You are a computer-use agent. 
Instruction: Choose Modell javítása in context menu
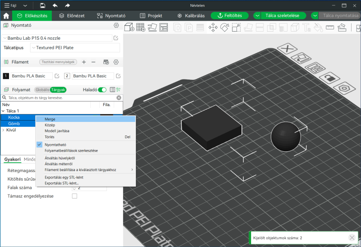pos(86,131)
